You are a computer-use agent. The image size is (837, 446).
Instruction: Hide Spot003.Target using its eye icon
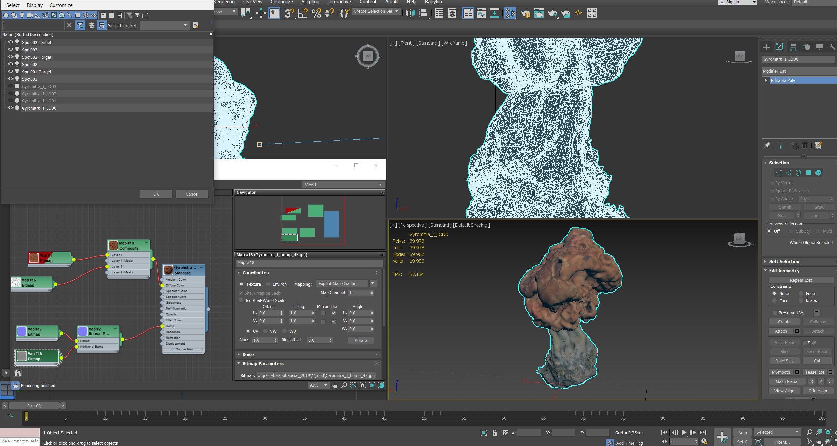point(11,42)
